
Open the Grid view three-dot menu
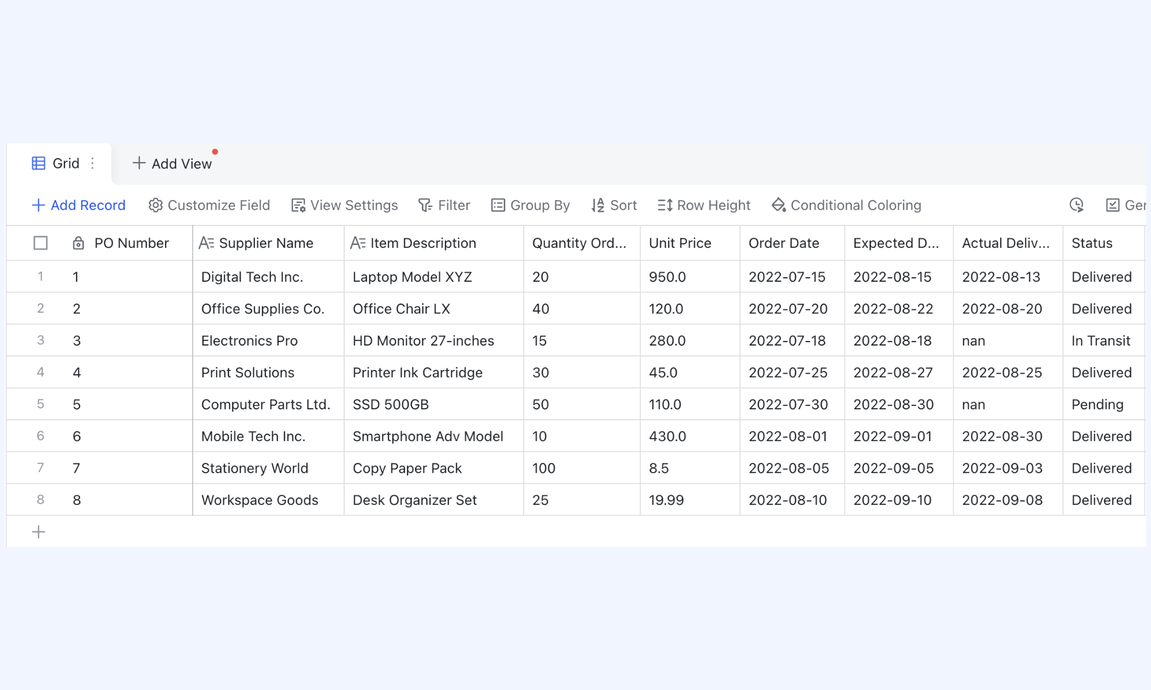pyautogui.click(x=93, y=163)
